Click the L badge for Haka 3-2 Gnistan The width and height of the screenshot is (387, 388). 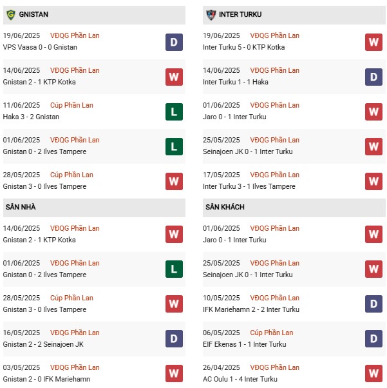click(174, 112)
